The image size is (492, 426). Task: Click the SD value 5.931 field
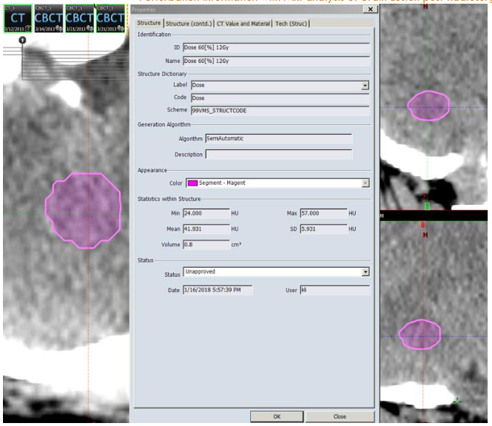(323, 229)
